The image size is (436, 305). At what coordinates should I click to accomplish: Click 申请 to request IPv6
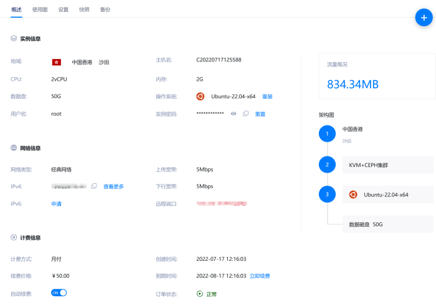(x=56, y=204)
